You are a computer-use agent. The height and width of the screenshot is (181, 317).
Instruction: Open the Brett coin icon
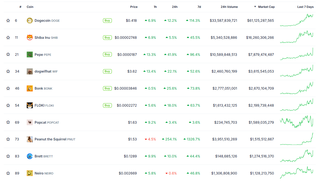click(x=30, y=156)
